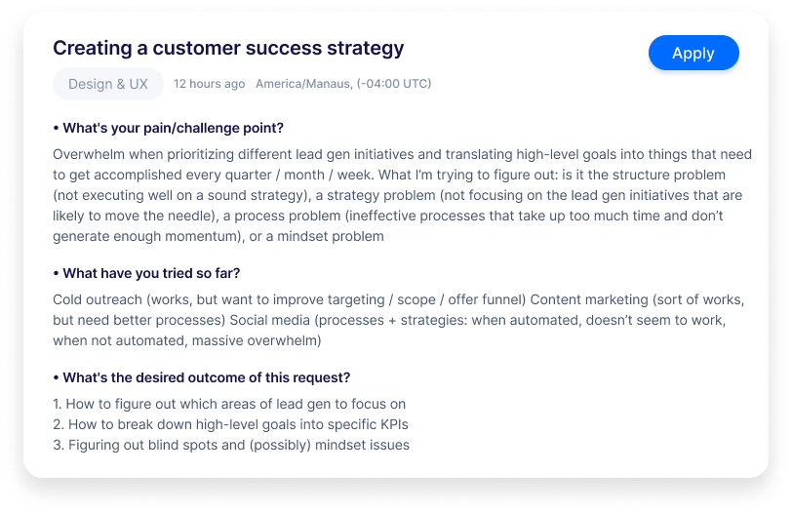Click the America/Manaus timezone label
Viewport: 792px width, 513px height.
click(x=343, y=84)
